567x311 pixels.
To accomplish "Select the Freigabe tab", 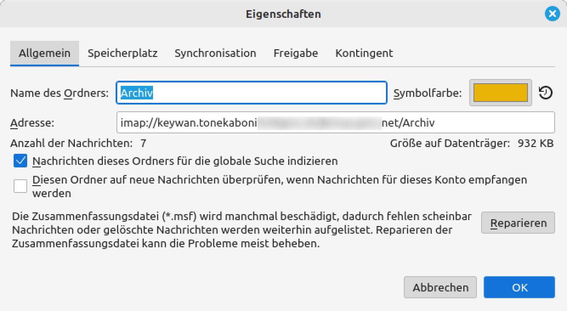I will coord(295,54).
